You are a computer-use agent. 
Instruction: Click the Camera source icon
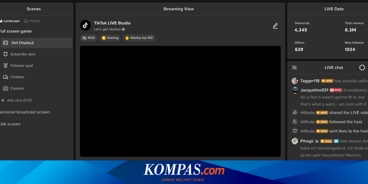click(x=5, y=89)
